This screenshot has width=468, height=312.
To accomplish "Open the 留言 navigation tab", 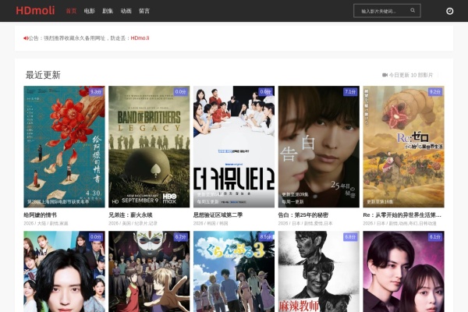I will 144,11.
